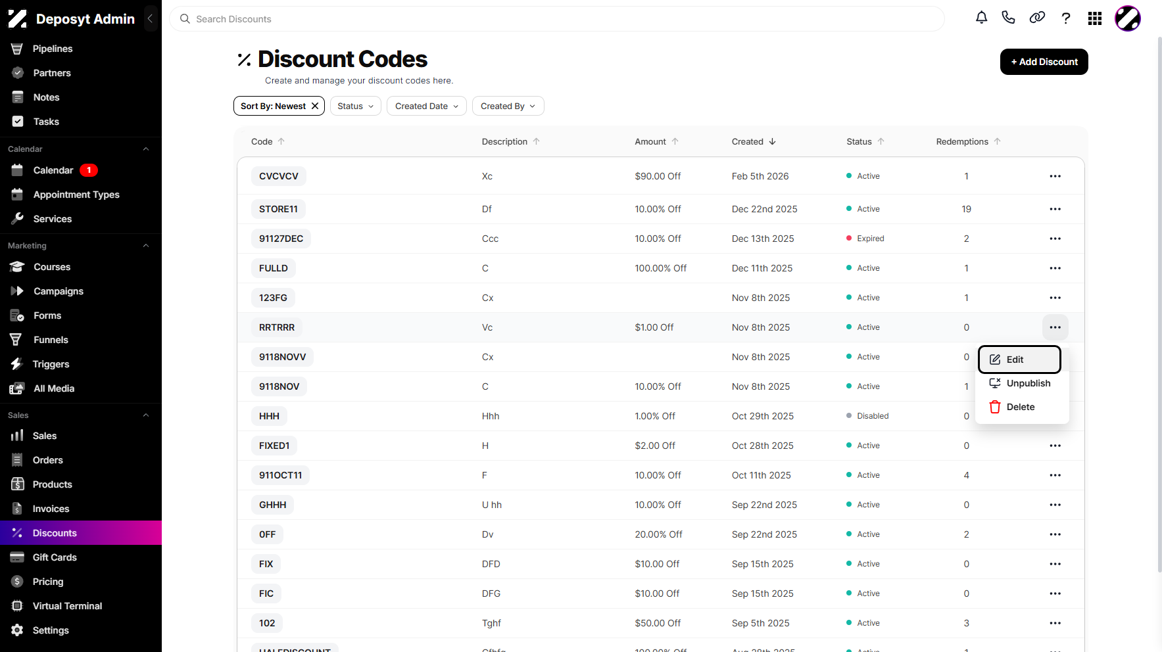This screenshot has width=1162, height=652.
Task: Choose Edit from the context menu
Action: 1019,360
